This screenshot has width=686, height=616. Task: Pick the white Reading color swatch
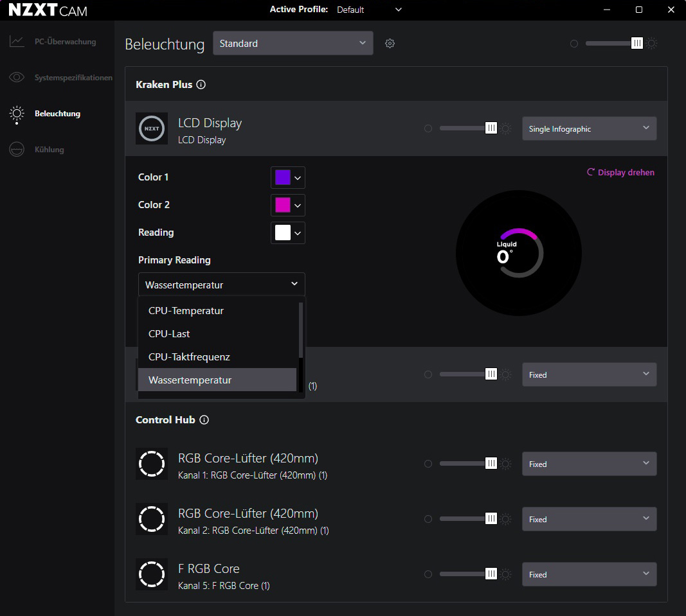pyautogui.click(x=283, y=233)
